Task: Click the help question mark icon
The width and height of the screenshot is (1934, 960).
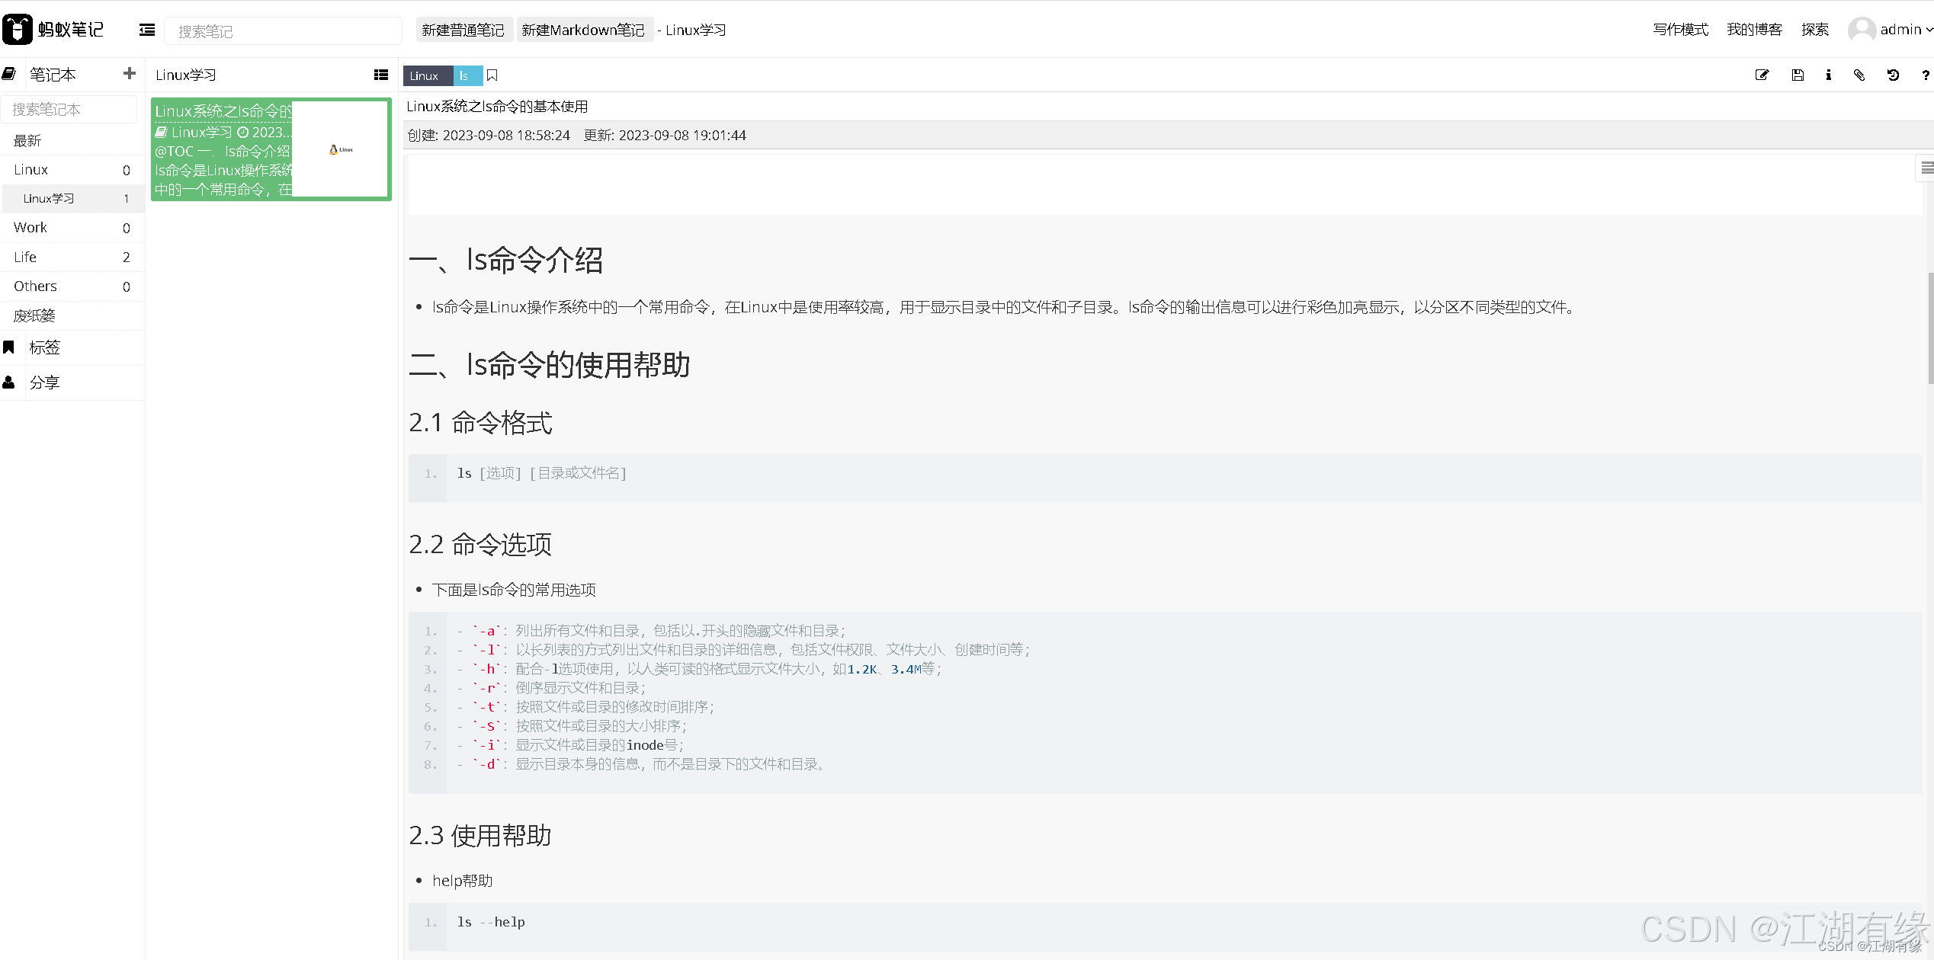Action: [1925, 75]
